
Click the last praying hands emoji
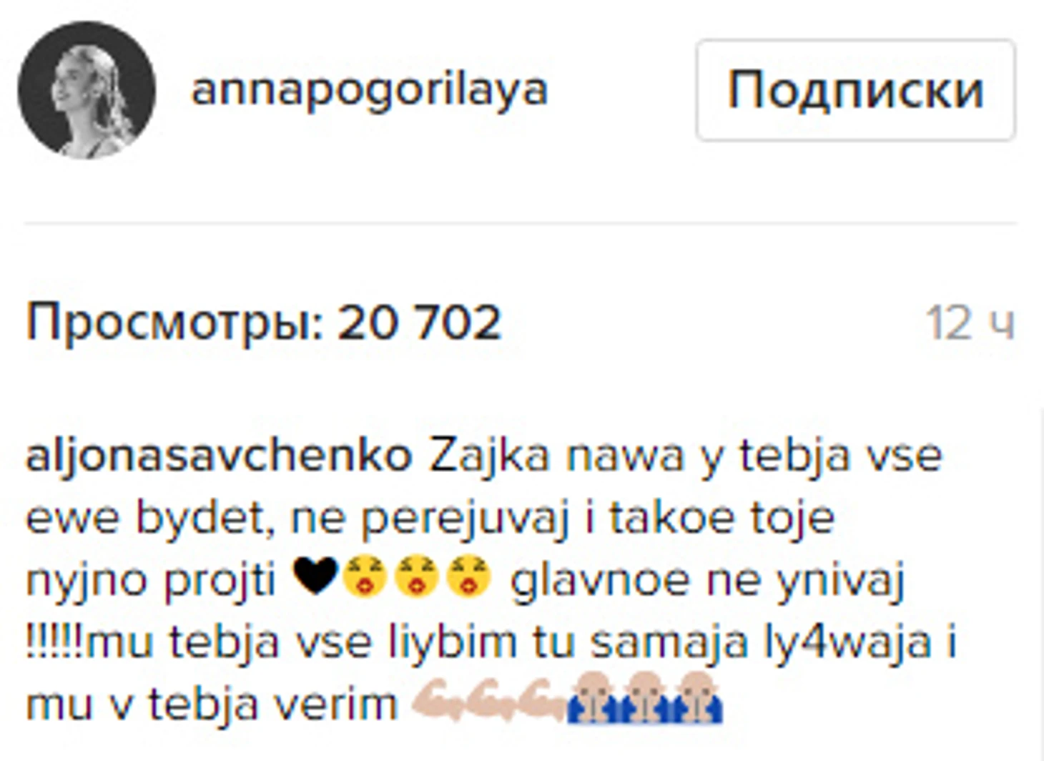[696, 697]
